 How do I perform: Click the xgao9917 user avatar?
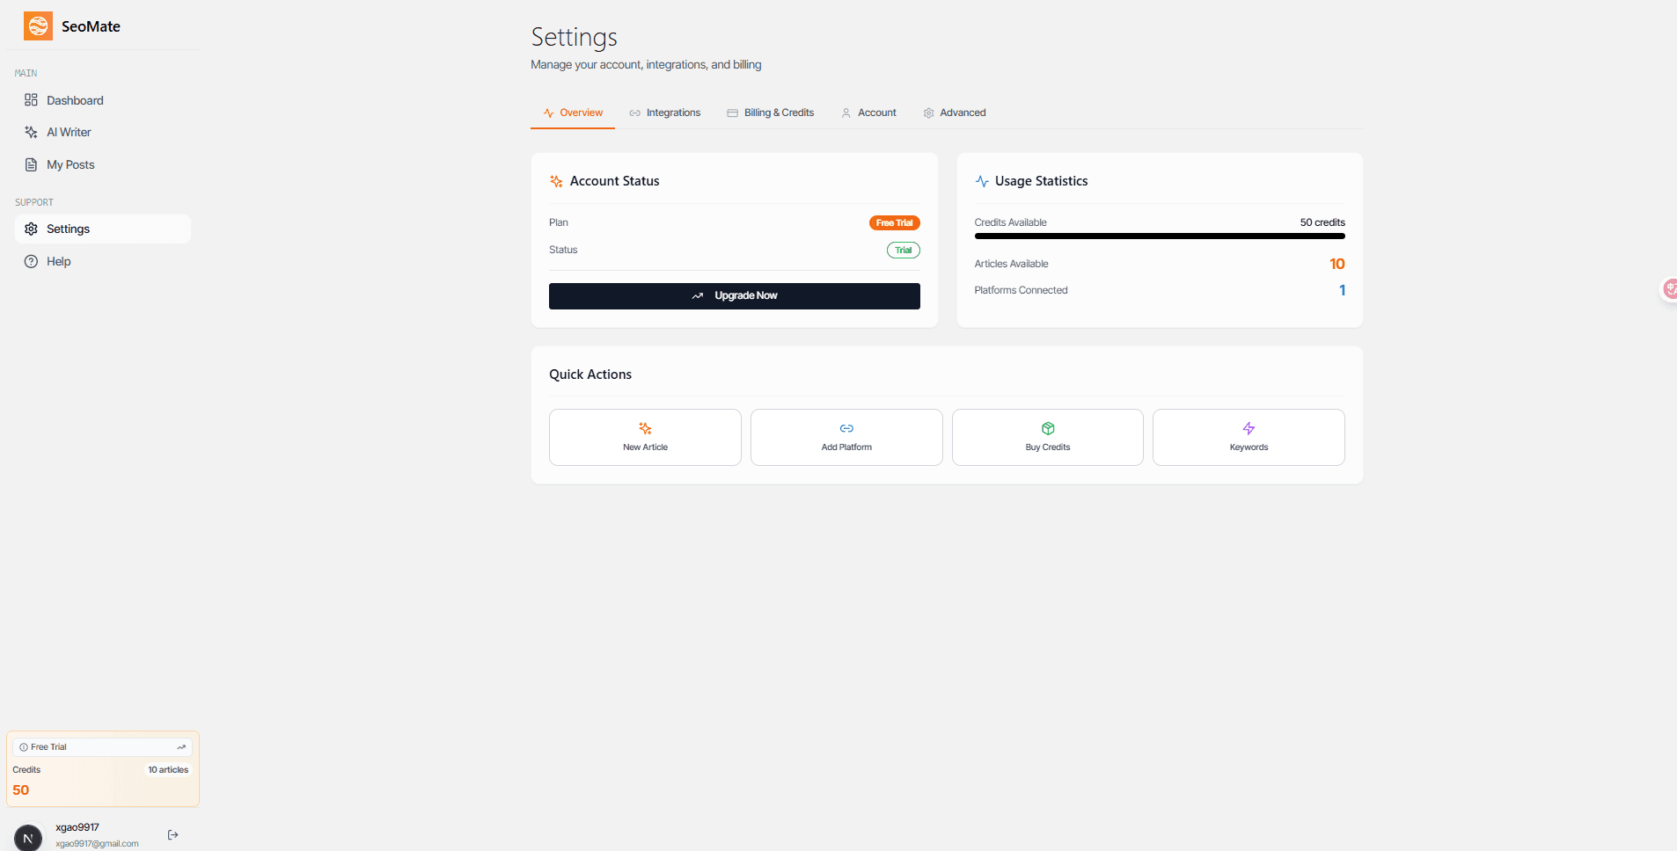(29, 837)
